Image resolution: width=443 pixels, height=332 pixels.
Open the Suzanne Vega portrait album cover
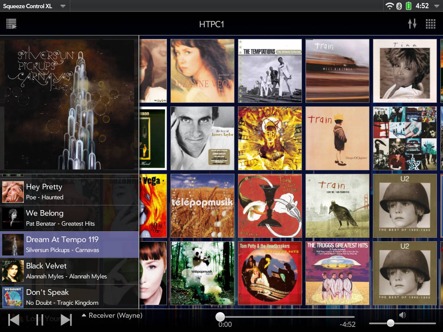tap(202, 71)
